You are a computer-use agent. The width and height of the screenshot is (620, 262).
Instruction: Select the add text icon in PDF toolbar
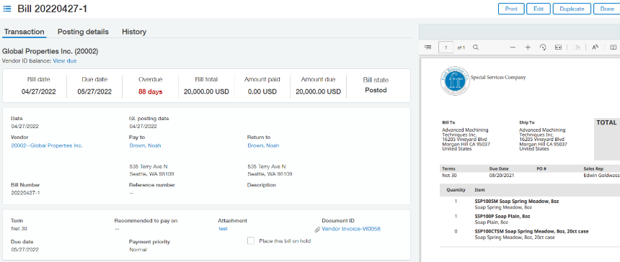tap(614, 48)
